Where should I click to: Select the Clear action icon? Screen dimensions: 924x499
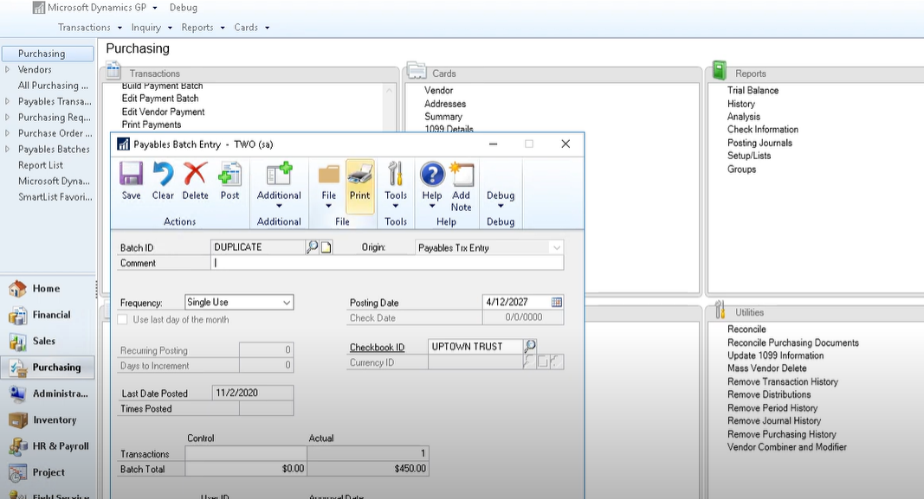163,183
